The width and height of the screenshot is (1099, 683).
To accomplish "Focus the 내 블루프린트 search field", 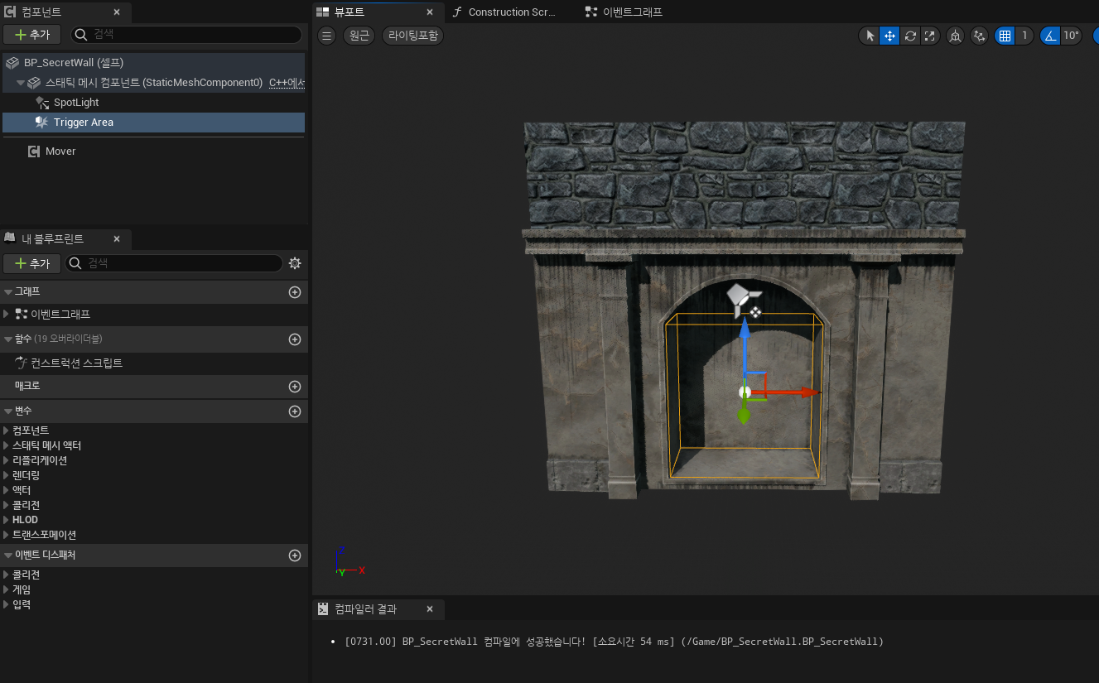I will 174,263.
